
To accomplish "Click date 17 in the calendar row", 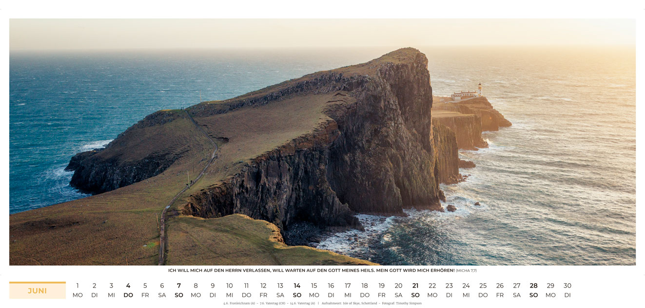I will point(348,286).
